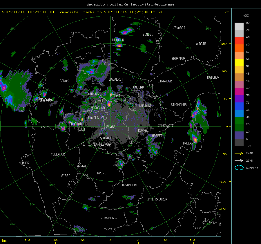Click the NARAGUND city label

[x=98, y=108]
